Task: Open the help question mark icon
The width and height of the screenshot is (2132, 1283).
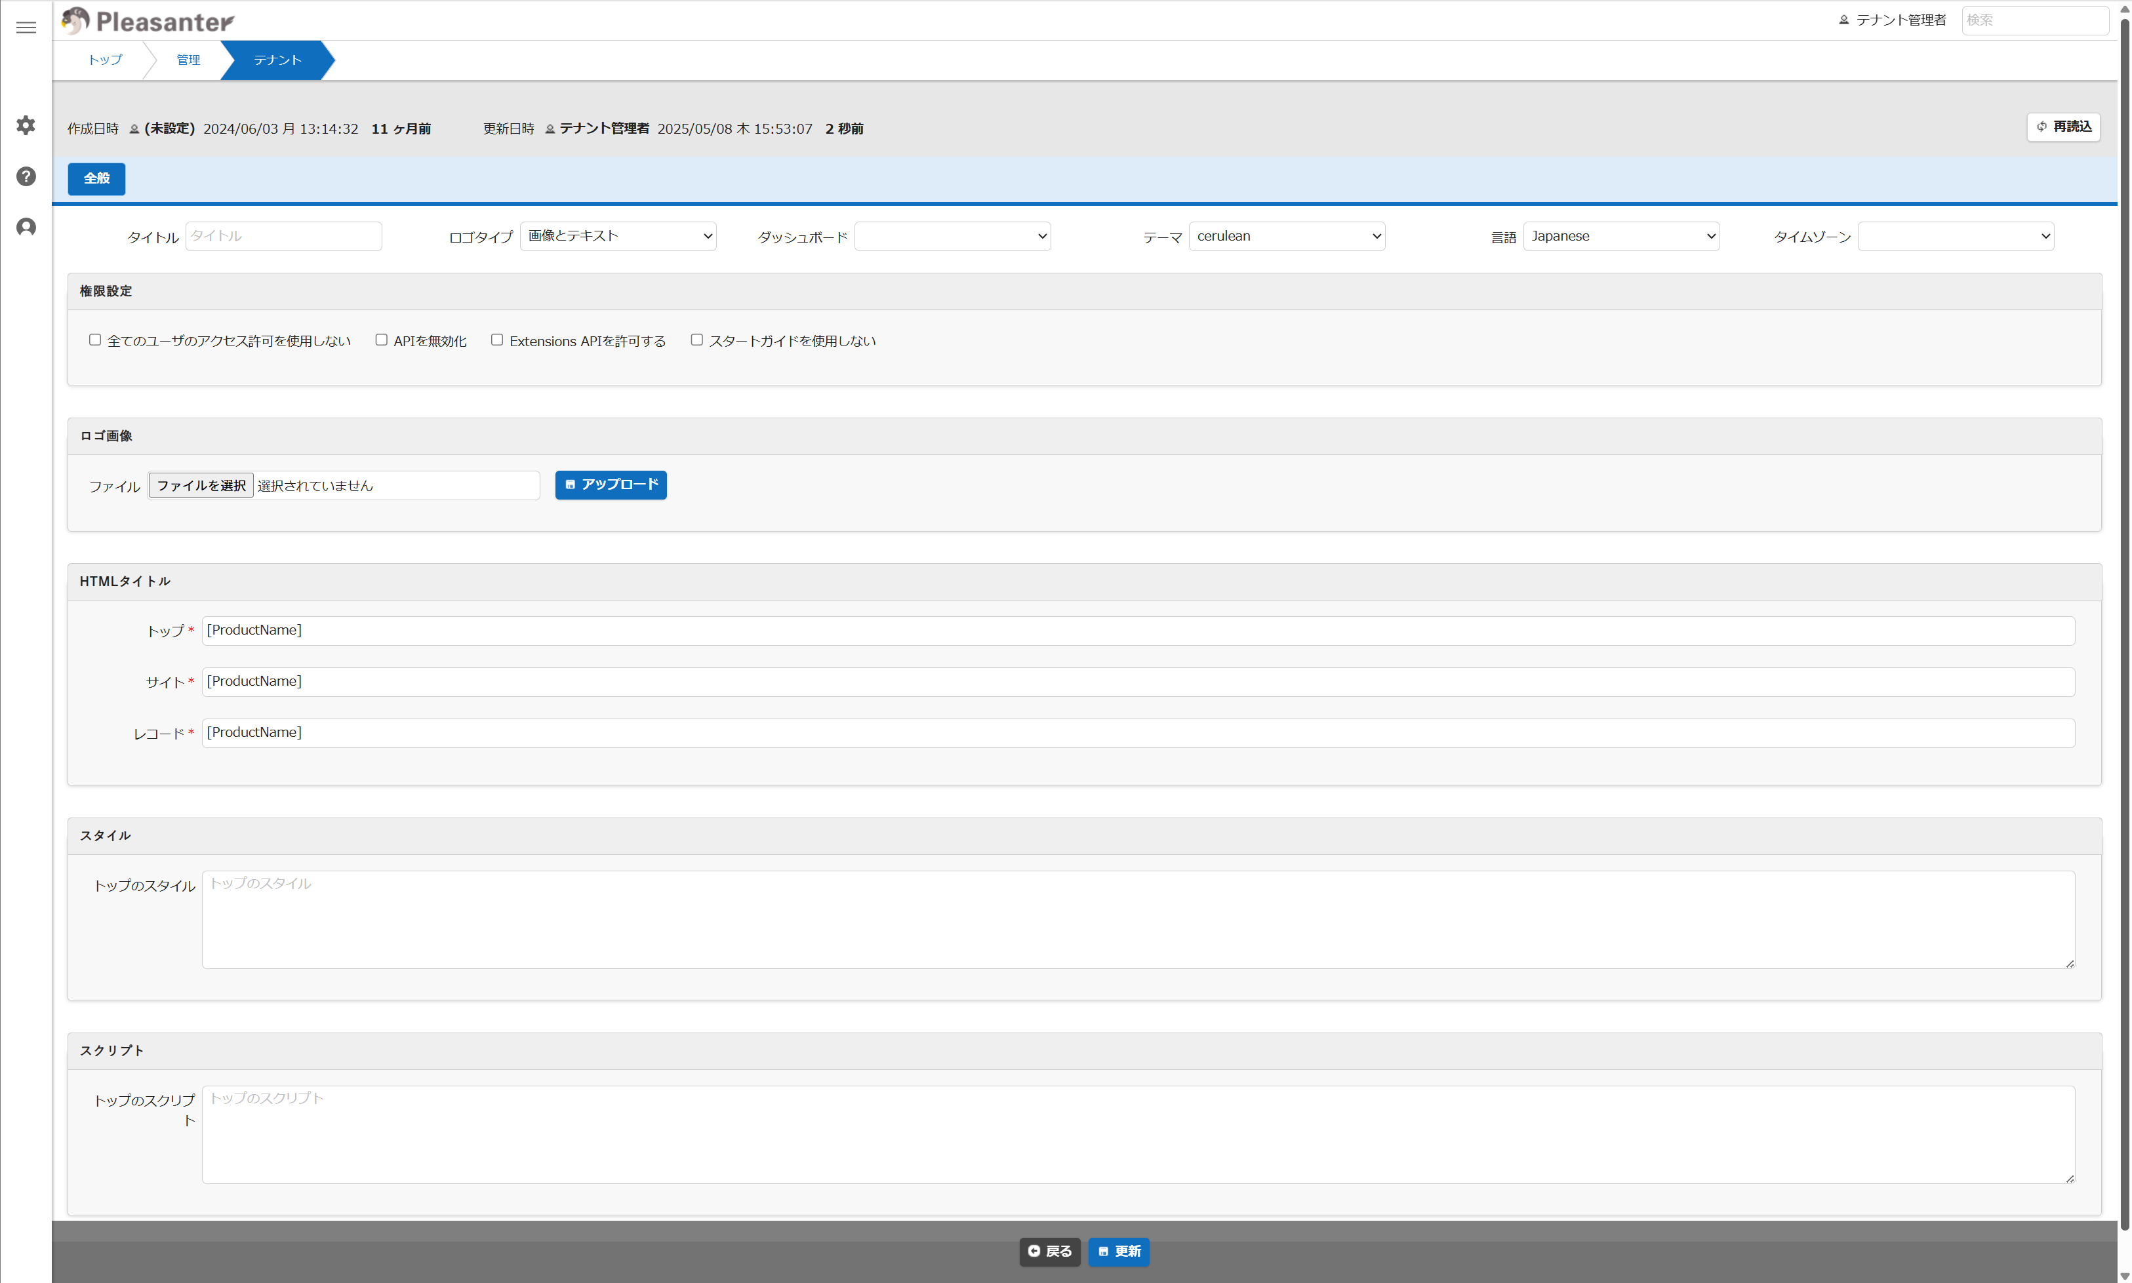Action: pyautogui.click(x=26, y=176)
